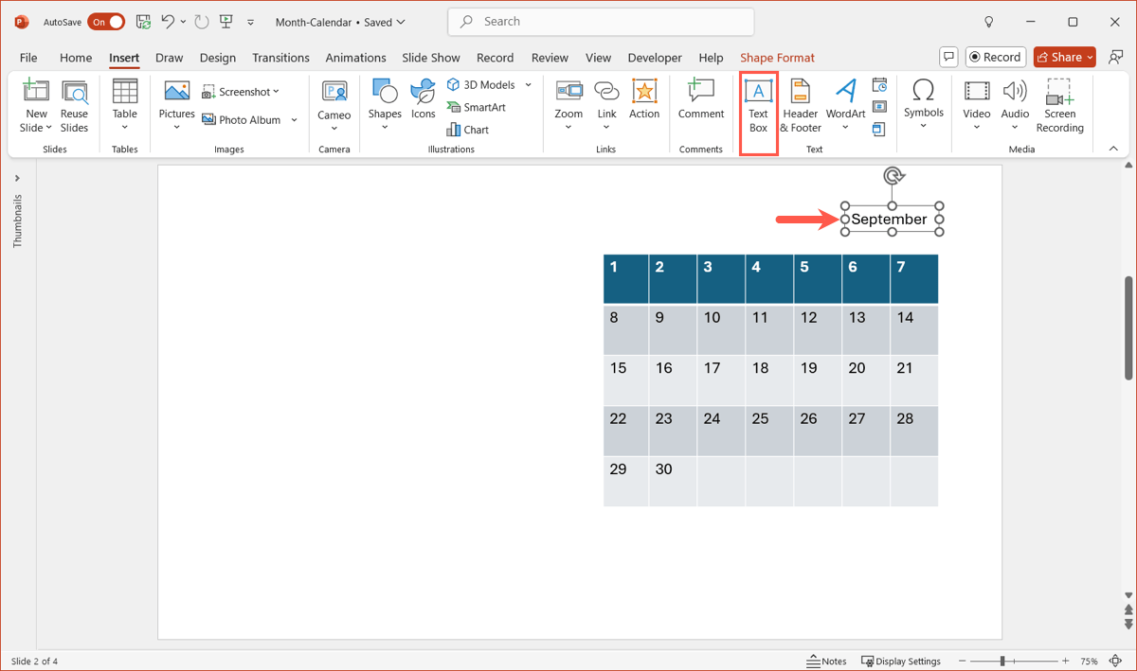Undo the last action

pos(168,21)
